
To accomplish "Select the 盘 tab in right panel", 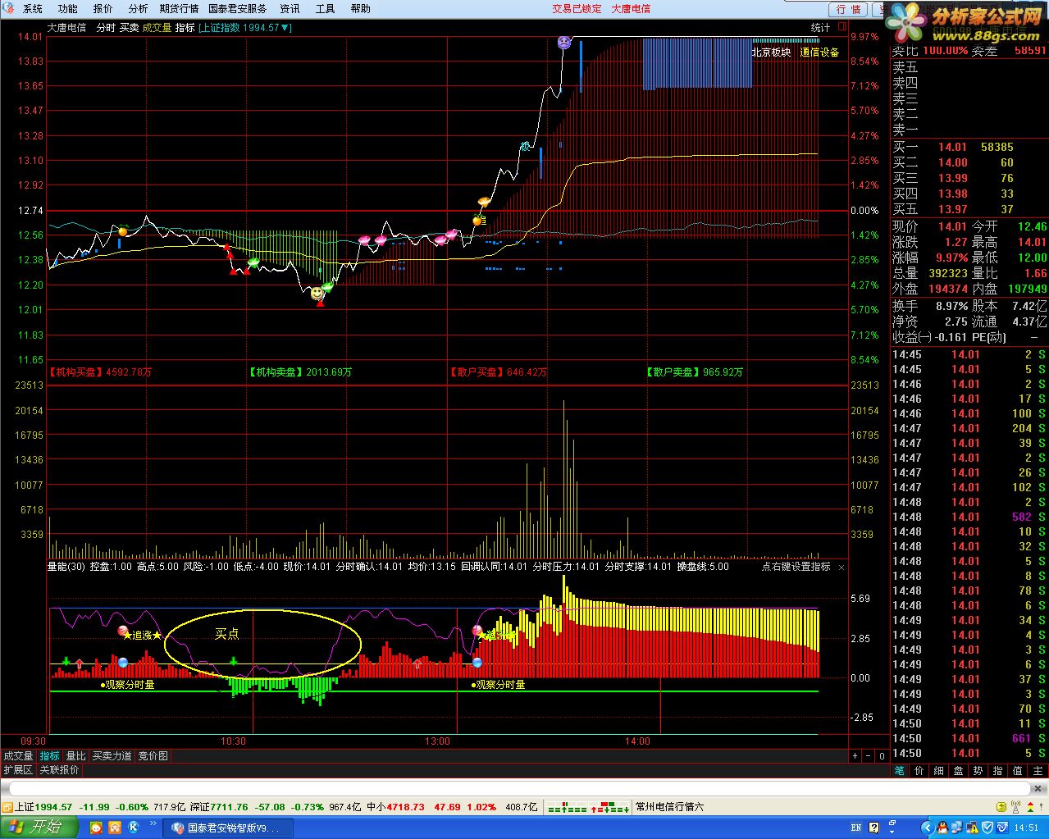I will [x=958, y=771].
